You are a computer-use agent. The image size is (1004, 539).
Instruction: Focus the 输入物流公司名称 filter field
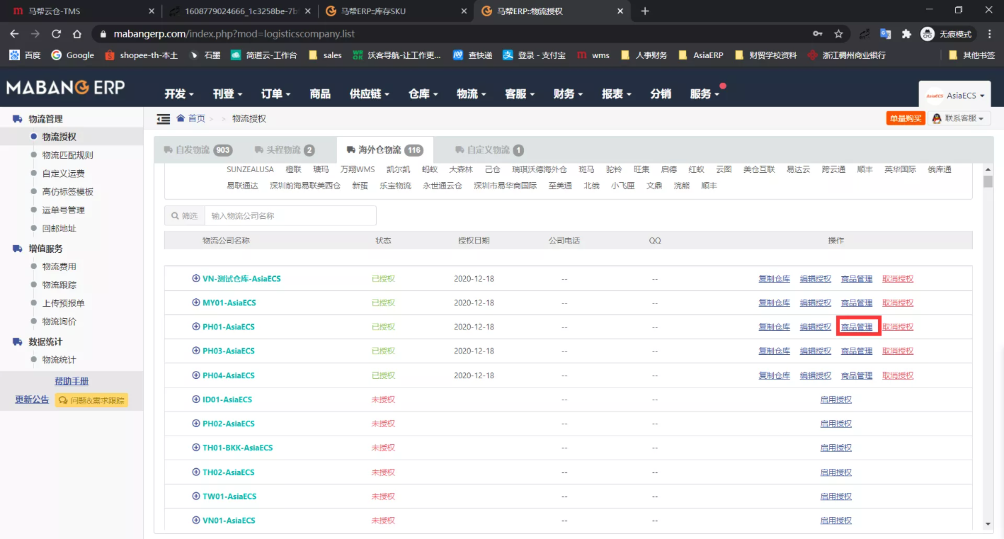(x=291, y=215)
